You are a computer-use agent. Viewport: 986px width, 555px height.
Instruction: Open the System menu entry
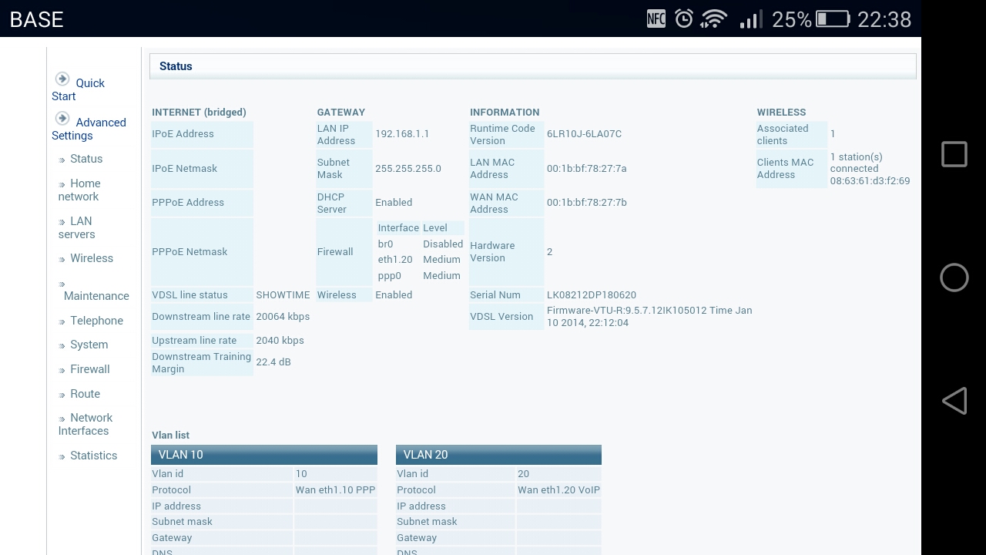coord(89,345)
